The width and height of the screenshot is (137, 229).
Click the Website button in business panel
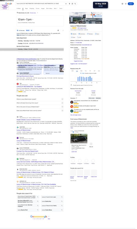coord(74,34)
